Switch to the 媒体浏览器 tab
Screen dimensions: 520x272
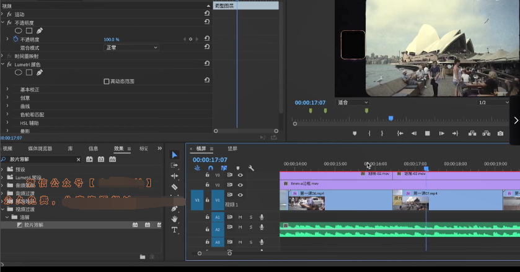point(40,148)
